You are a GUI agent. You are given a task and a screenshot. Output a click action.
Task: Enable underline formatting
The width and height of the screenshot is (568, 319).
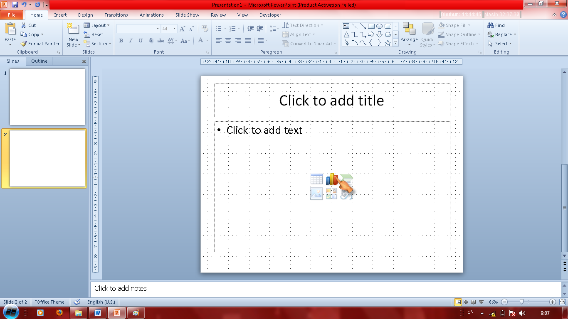[x=140, y=41]
